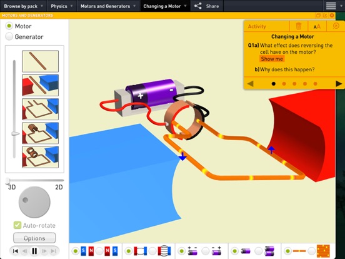Click the share icon in the top bar
Screen dimensions: 345x259
(197, 6)
